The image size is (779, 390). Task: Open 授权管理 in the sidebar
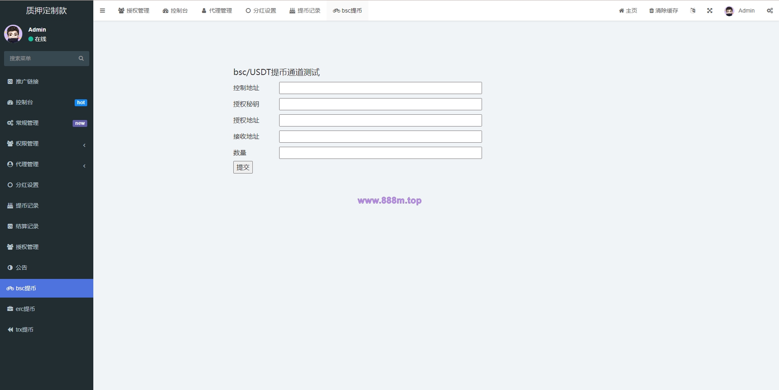[47, 247]
